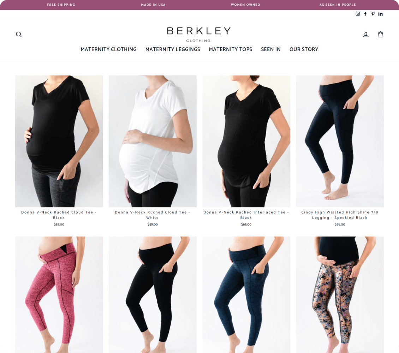Open Donna V-Neck Ruched Cloud Tee - White link
This screenshot has width=399, height=353.
pos(153,215)
